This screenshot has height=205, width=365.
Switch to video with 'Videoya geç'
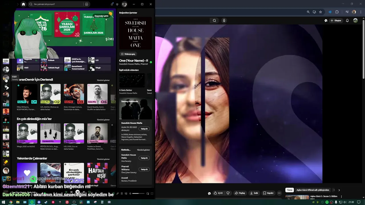128,54
